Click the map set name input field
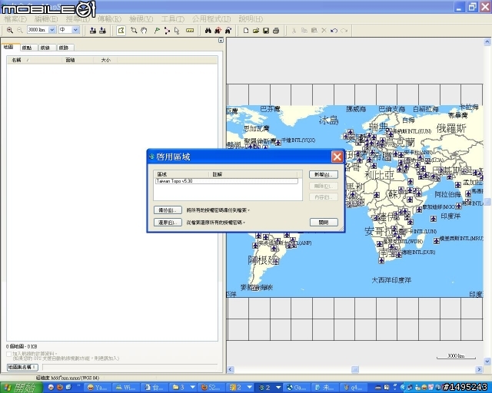Screen dimensions: 492x393 130,367
